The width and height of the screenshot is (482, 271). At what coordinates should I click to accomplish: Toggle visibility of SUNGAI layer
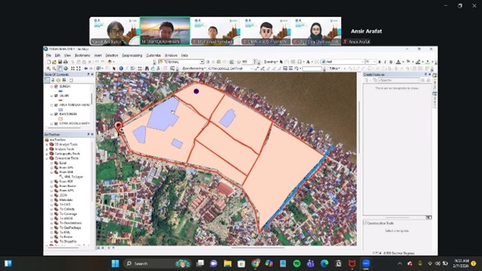(x=56, y=87)
